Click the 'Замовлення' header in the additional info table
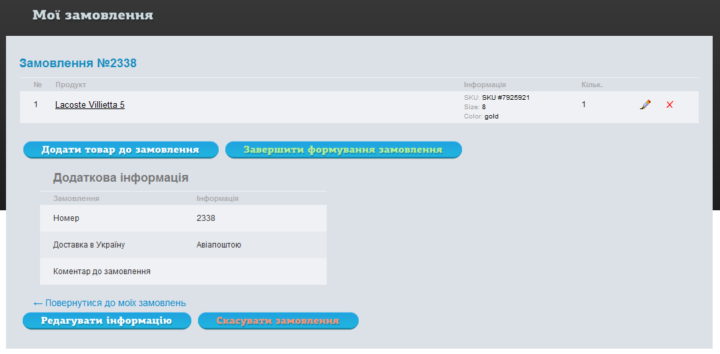Image resolution: width=720 pixels, height=354 pixels. (76, 198)
